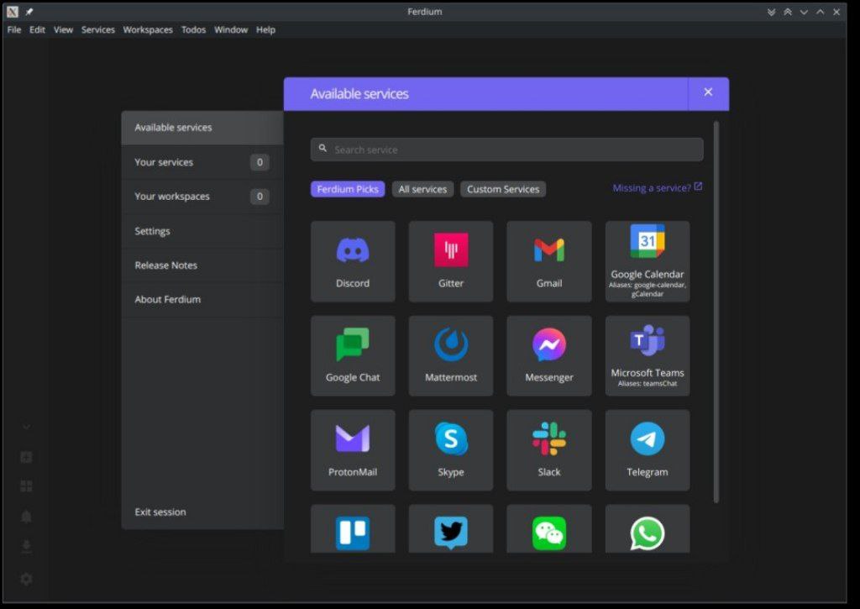Select the Microsoft Teams service
860x609 pixels.
(x=648, y=355)
